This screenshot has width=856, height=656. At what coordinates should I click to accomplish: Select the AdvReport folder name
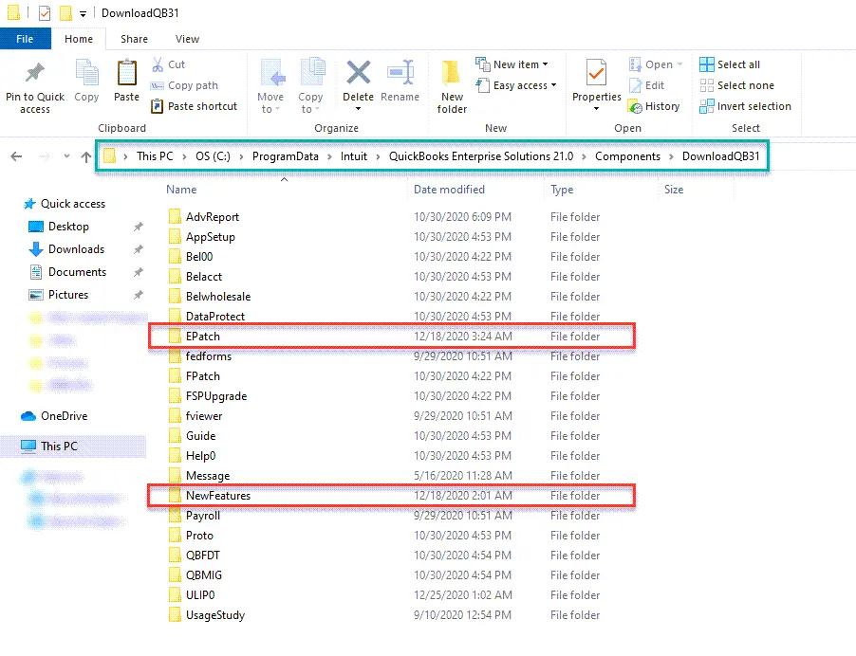coord(213,217)
